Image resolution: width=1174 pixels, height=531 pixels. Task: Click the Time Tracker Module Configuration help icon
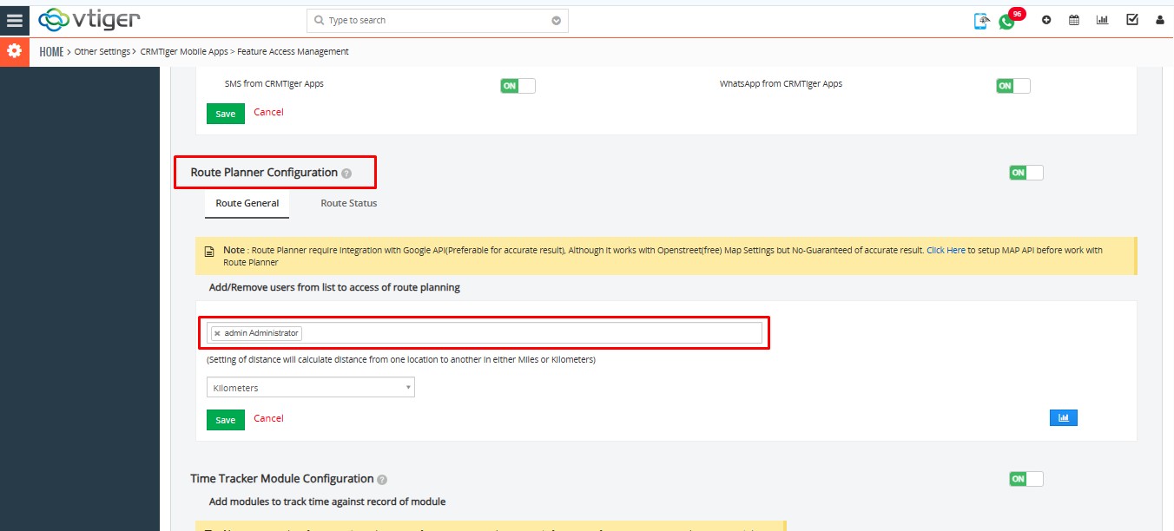tap(382, 480)
